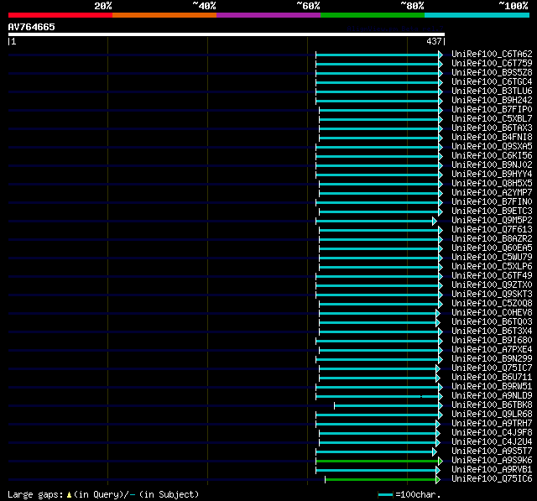Open hit UniRef100_C6TGC4
This screenshot has height=501, width=537.
(x=492, y=82)
